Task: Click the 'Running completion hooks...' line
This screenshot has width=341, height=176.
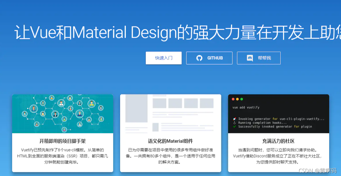Action: coord(260,123)
